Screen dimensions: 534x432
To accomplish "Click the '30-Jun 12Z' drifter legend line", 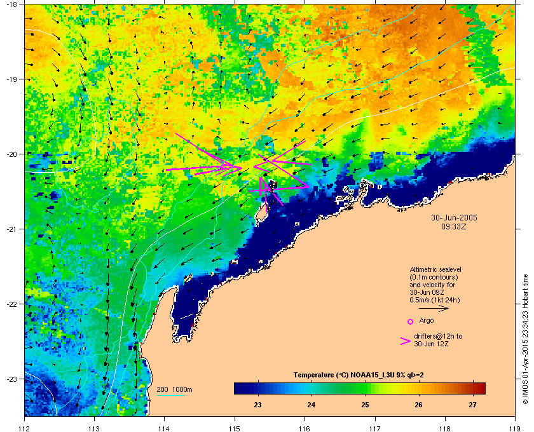I will (431, 344).
